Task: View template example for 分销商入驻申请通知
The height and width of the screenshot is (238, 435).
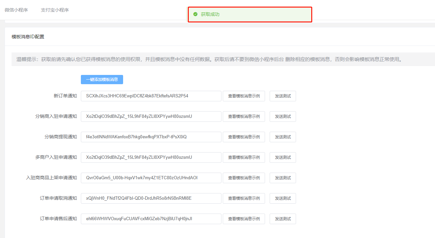Action: coord(244,117)
